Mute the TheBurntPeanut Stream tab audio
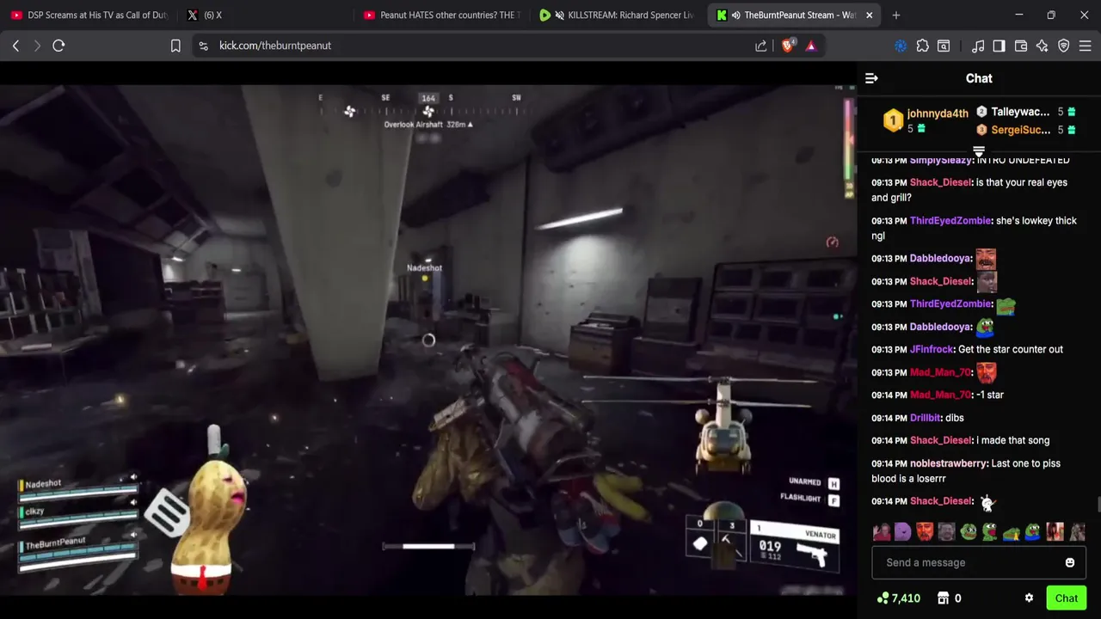1101x619 pixels. click(x=735, y=15)
